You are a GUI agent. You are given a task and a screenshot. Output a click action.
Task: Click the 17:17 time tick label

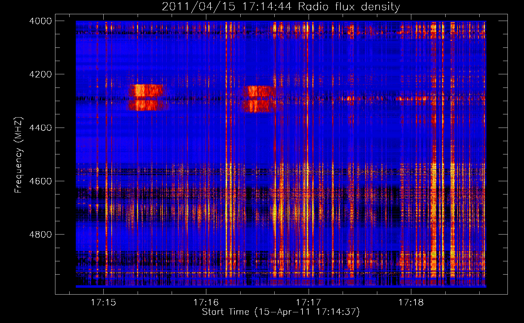tap(309, 303)
